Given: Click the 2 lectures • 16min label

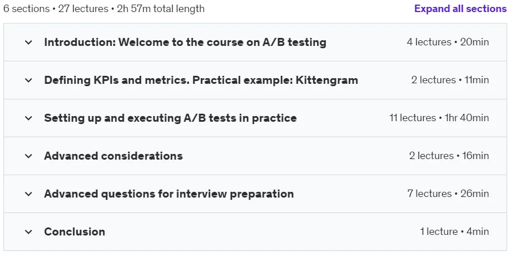Looking at the screenshot, I should [x=449, y=156].
